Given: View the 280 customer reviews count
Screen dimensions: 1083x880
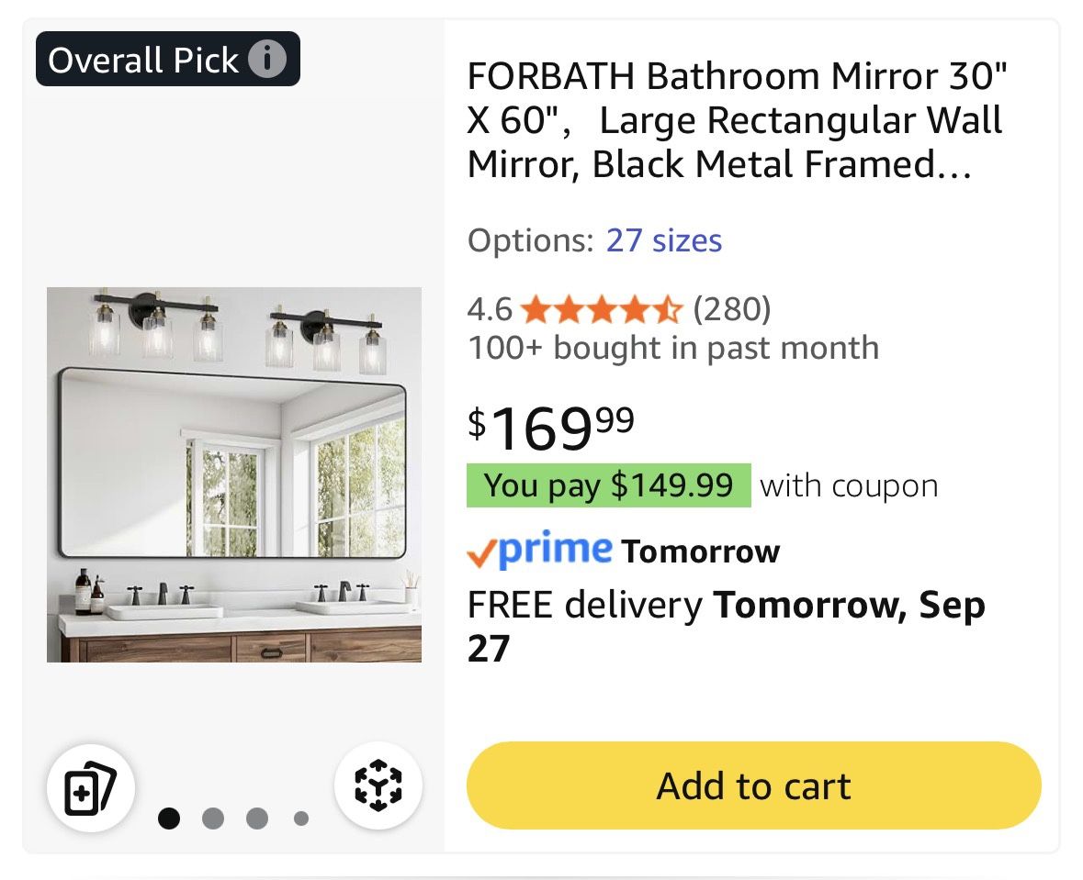Looking at the screenshot, I should 731,310.
